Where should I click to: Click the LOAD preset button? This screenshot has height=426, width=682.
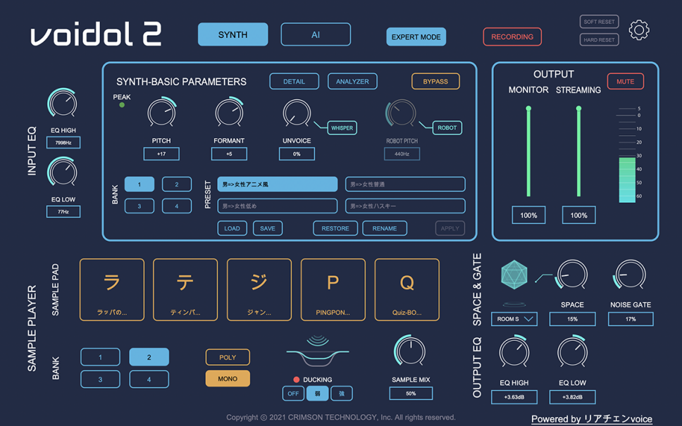(x=232, y=228)
